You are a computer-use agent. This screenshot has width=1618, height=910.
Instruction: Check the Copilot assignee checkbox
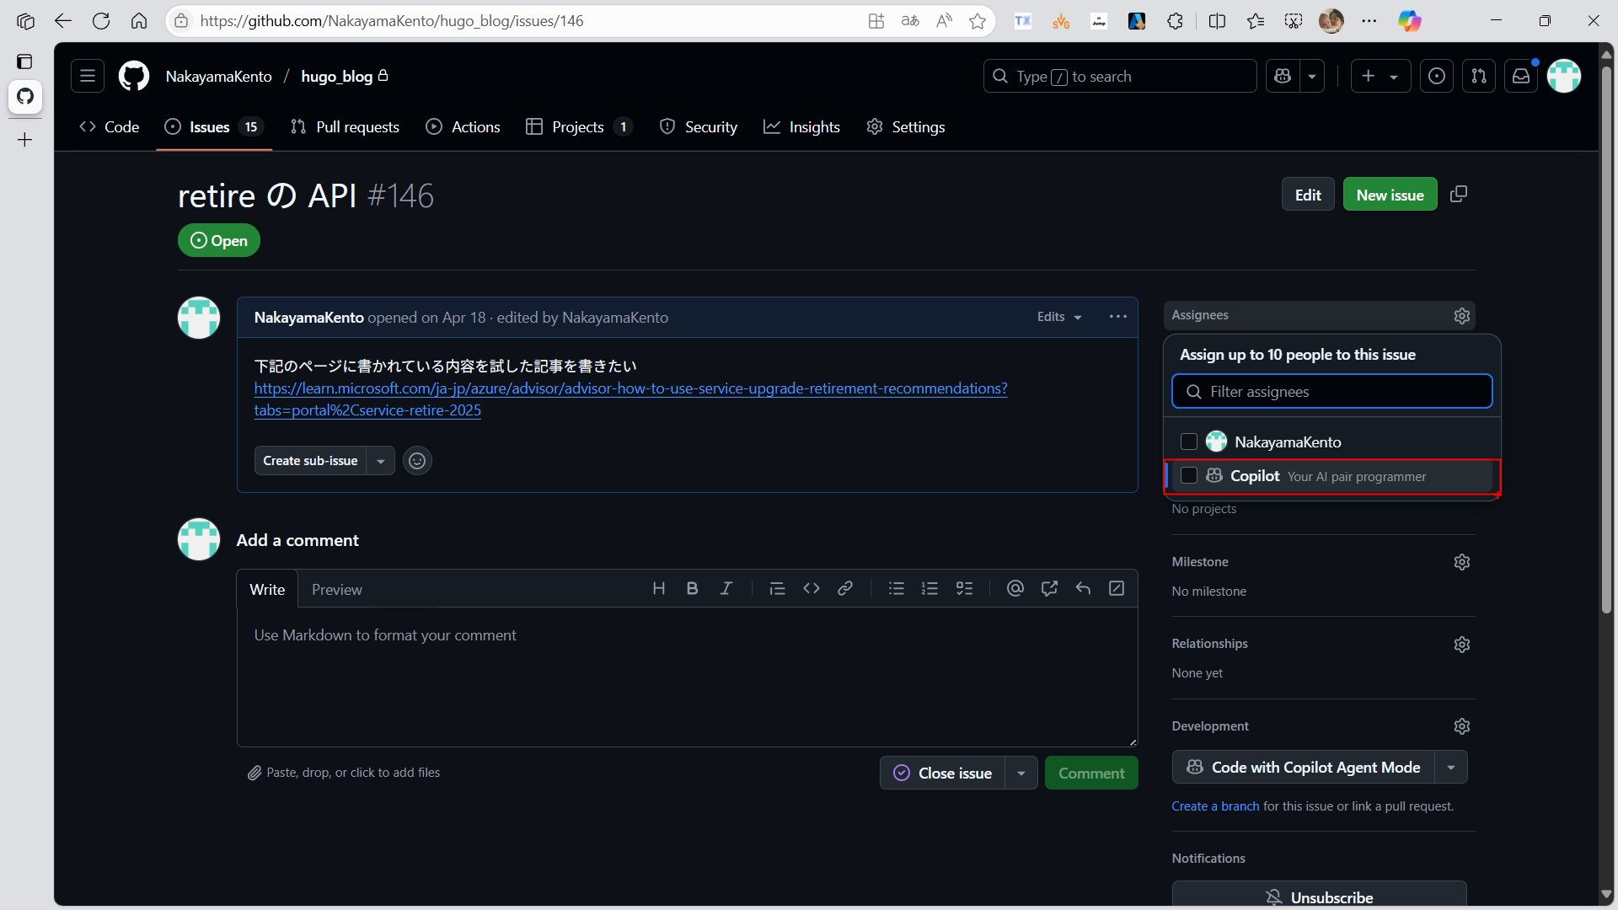1188,476
